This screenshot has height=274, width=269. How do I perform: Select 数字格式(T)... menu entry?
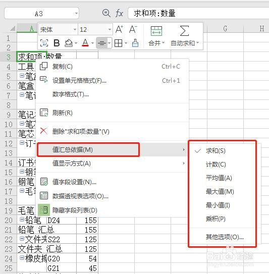112,94
